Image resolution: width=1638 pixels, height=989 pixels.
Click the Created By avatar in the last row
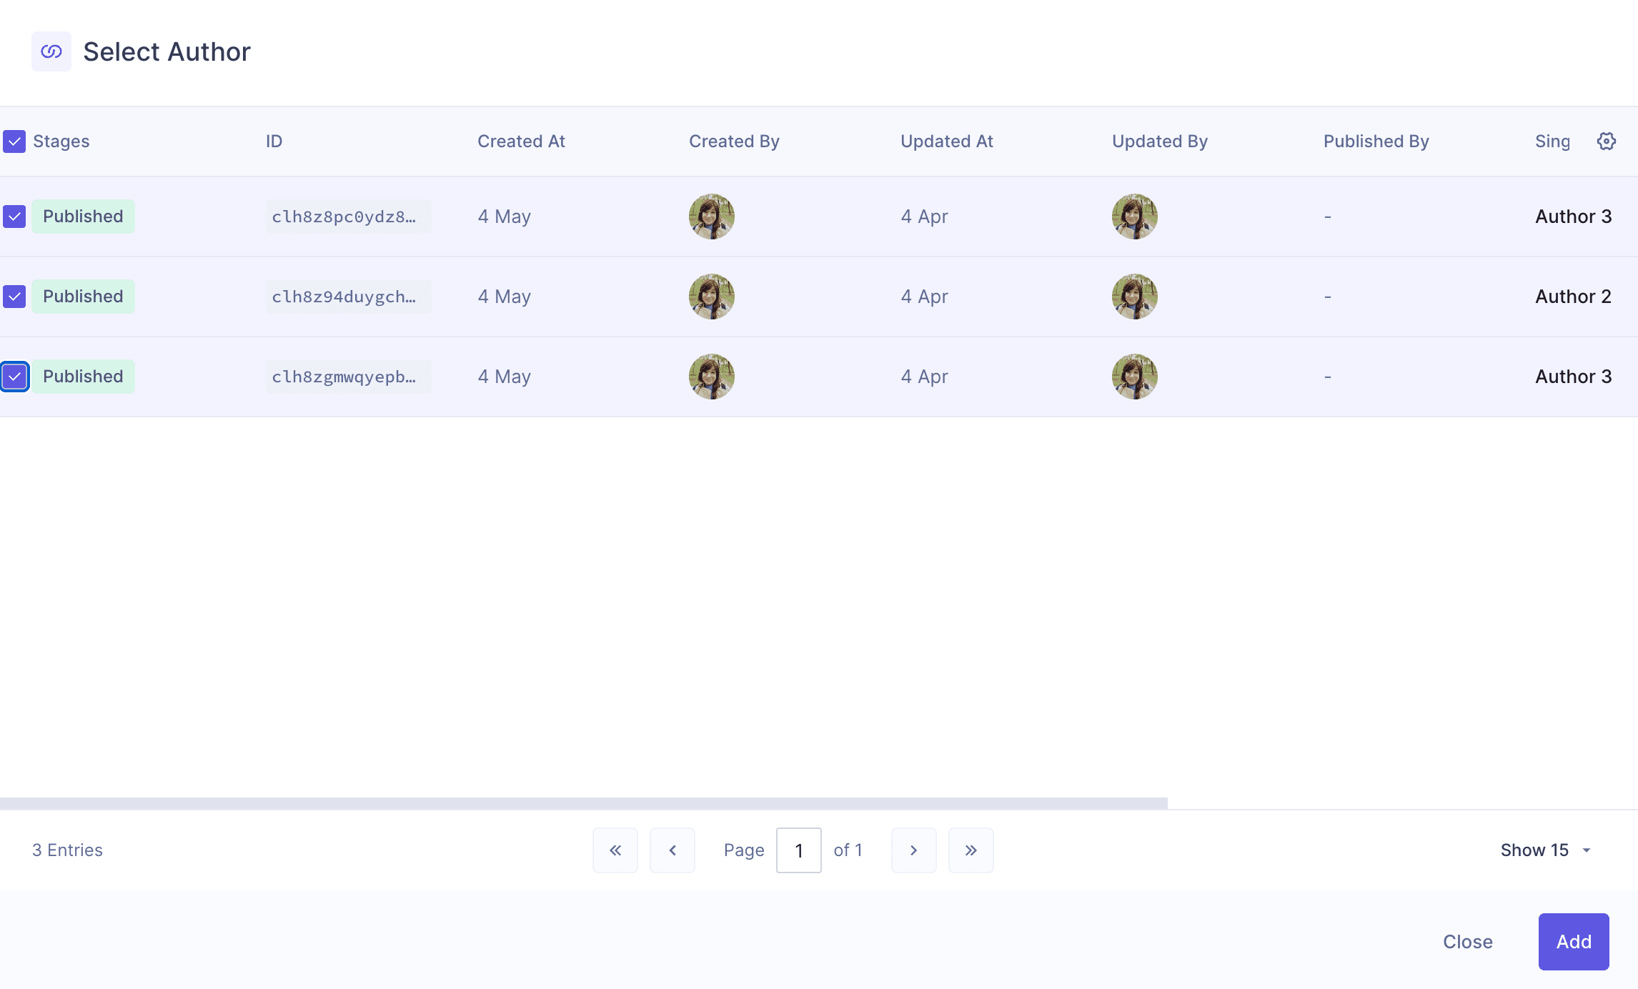711,377
